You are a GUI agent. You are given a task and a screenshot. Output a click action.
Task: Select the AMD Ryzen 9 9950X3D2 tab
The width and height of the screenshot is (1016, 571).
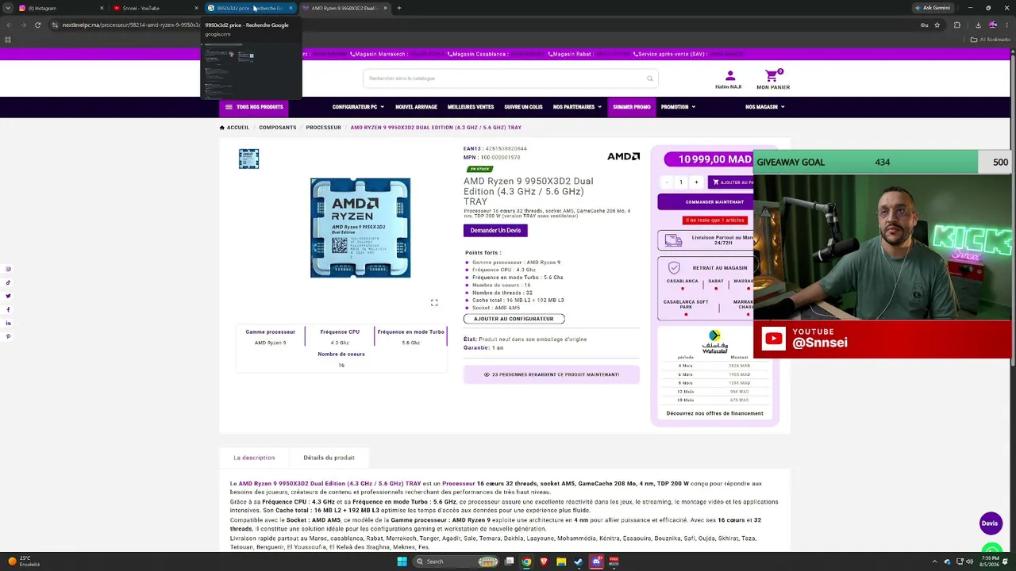(x=344, y=8)
